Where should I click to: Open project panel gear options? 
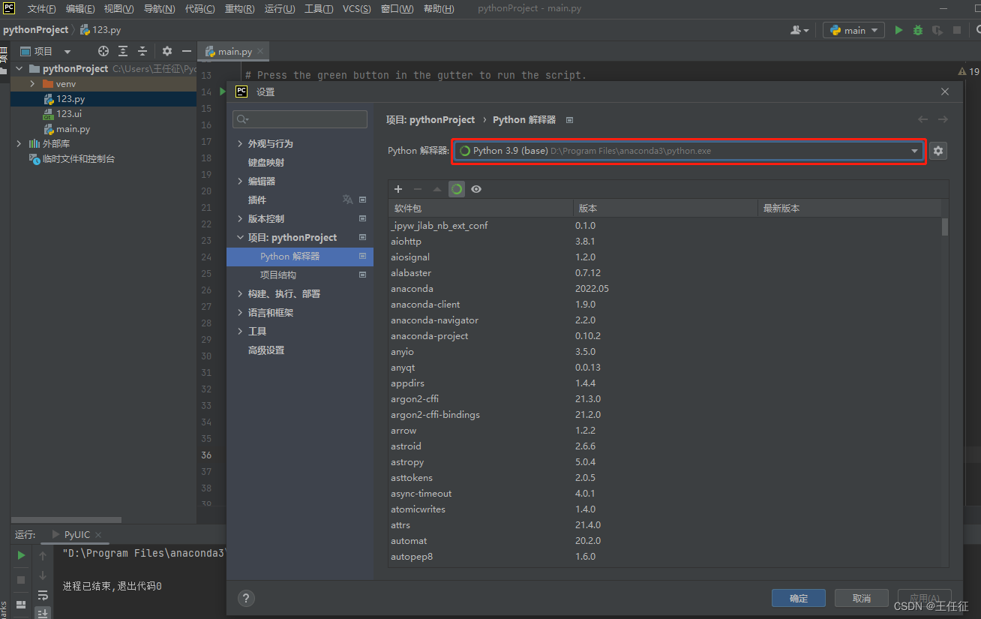(167, 51)
